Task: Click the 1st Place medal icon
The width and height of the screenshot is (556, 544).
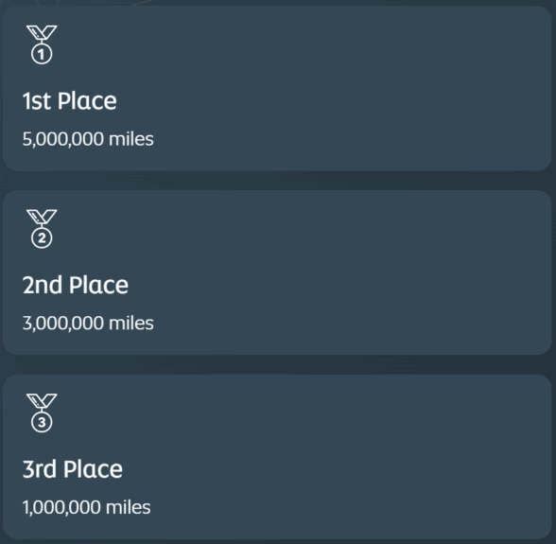Action: [42, 44]
